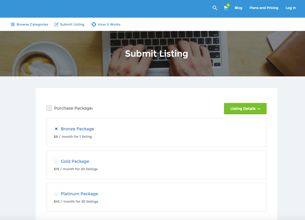Click the Platinum Package title label

point(79,194)
